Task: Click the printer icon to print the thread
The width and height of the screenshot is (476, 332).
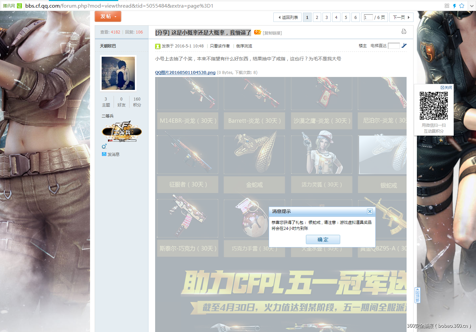Action: 404,31
